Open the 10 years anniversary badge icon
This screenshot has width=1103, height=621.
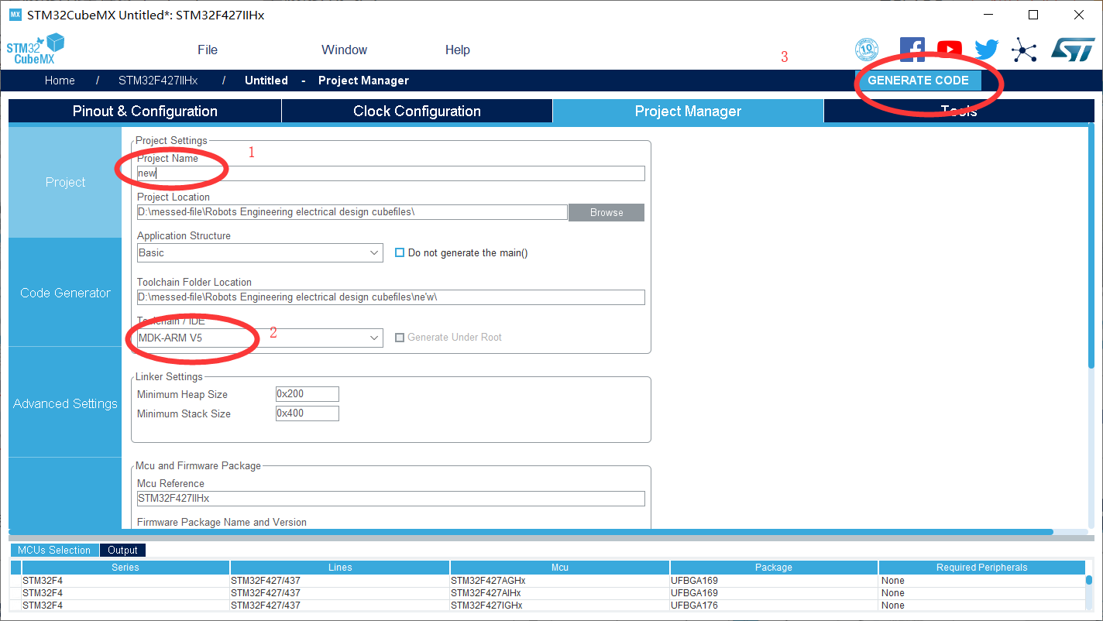pos(867,50)
